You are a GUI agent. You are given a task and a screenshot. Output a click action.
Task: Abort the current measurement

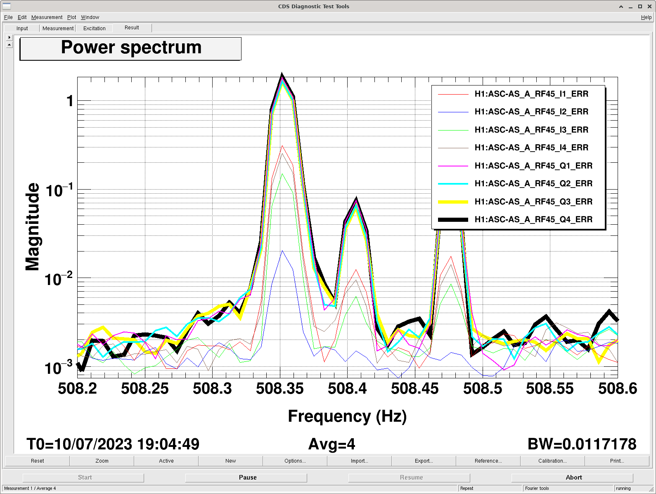[x=573, y=477]
